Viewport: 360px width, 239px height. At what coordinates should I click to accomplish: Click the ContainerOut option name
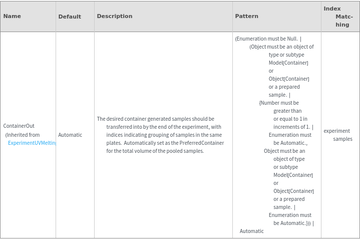coord(19,126)
